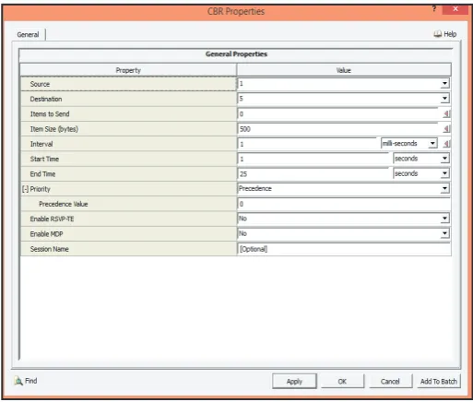Screen dimensions: 473x402
Task: Select the Interval property label
Action: [x=41, y=144]
